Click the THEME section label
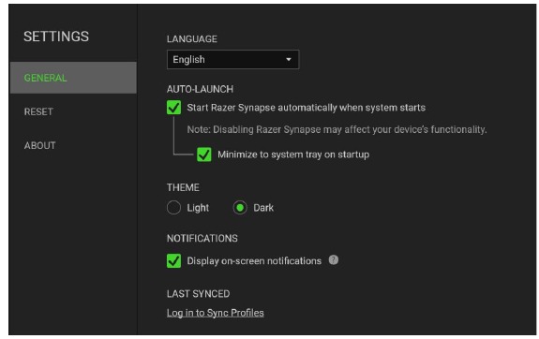 click(183, 187)
